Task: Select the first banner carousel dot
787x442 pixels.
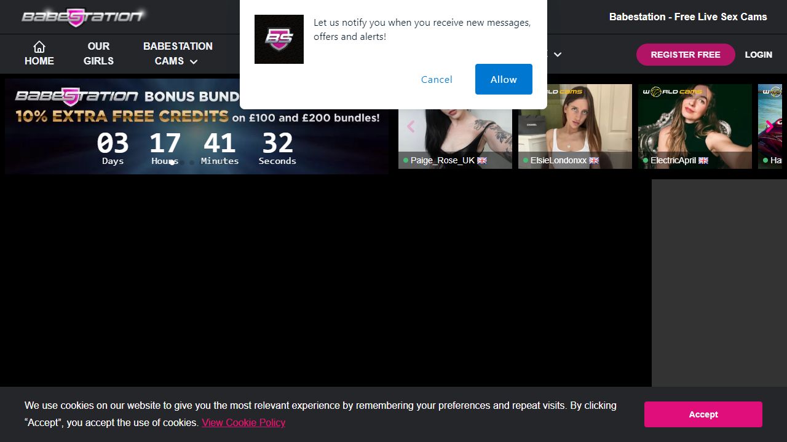Action: pyautogui.click(x=172, y=163)
